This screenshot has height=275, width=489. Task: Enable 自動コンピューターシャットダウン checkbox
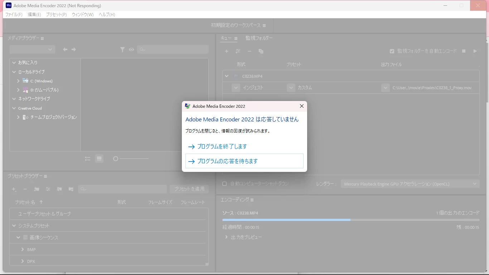pos(224,184)
